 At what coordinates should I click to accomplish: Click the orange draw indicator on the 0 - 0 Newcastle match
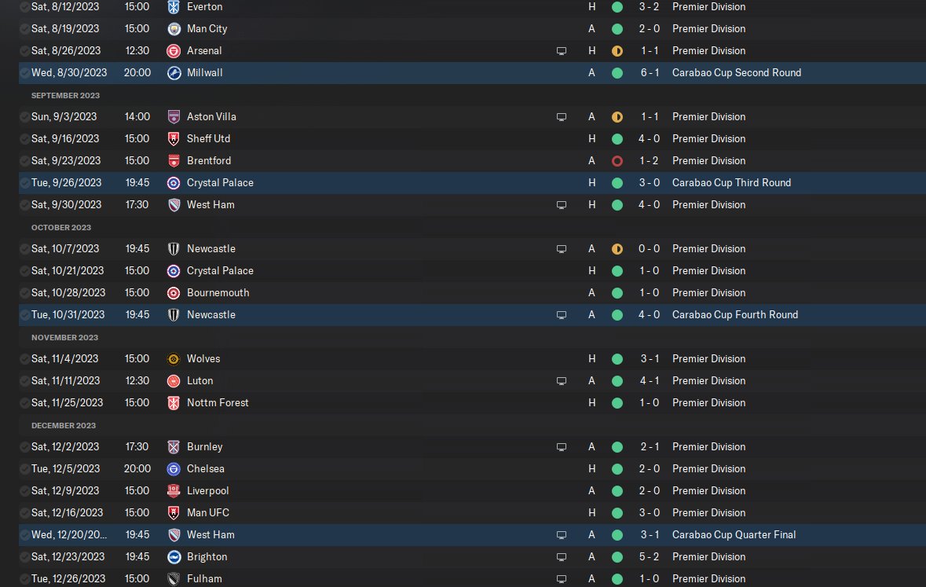click(617, 248)
